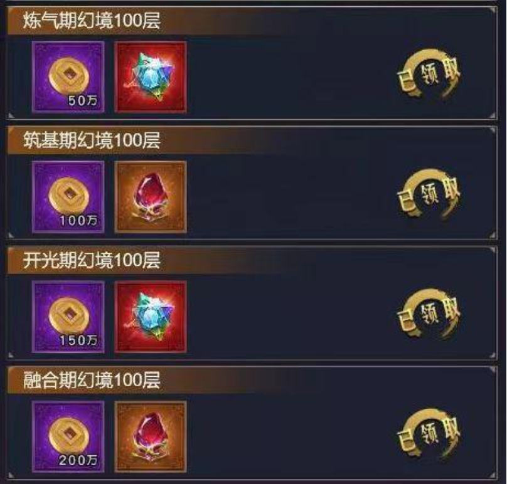Click the 200万 gold coin reward icon
Image resolution: width=507 pixels, height=484 pixels.
coord(68,437)
